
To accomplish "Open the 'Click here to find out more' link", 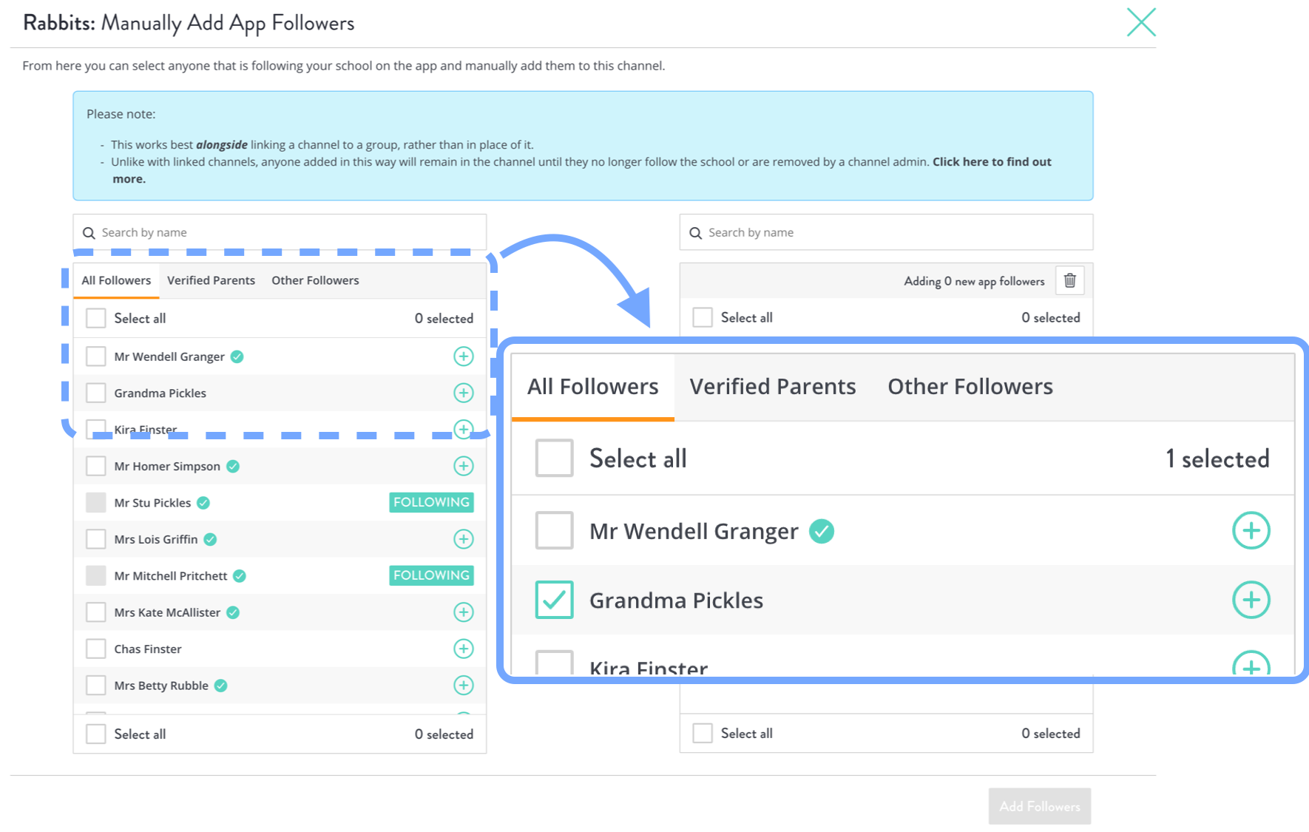I will click(x=992, y=162).
